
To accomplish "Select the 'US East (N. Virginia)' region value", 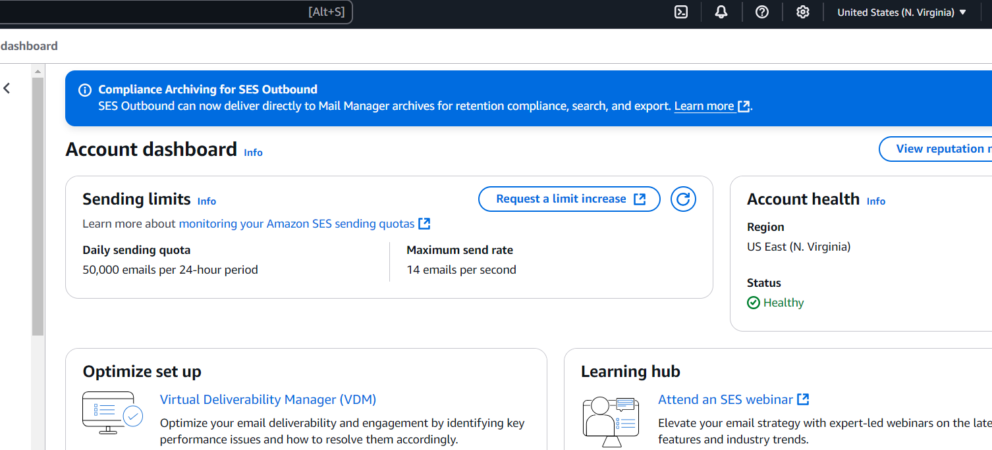I will [798, 247].
